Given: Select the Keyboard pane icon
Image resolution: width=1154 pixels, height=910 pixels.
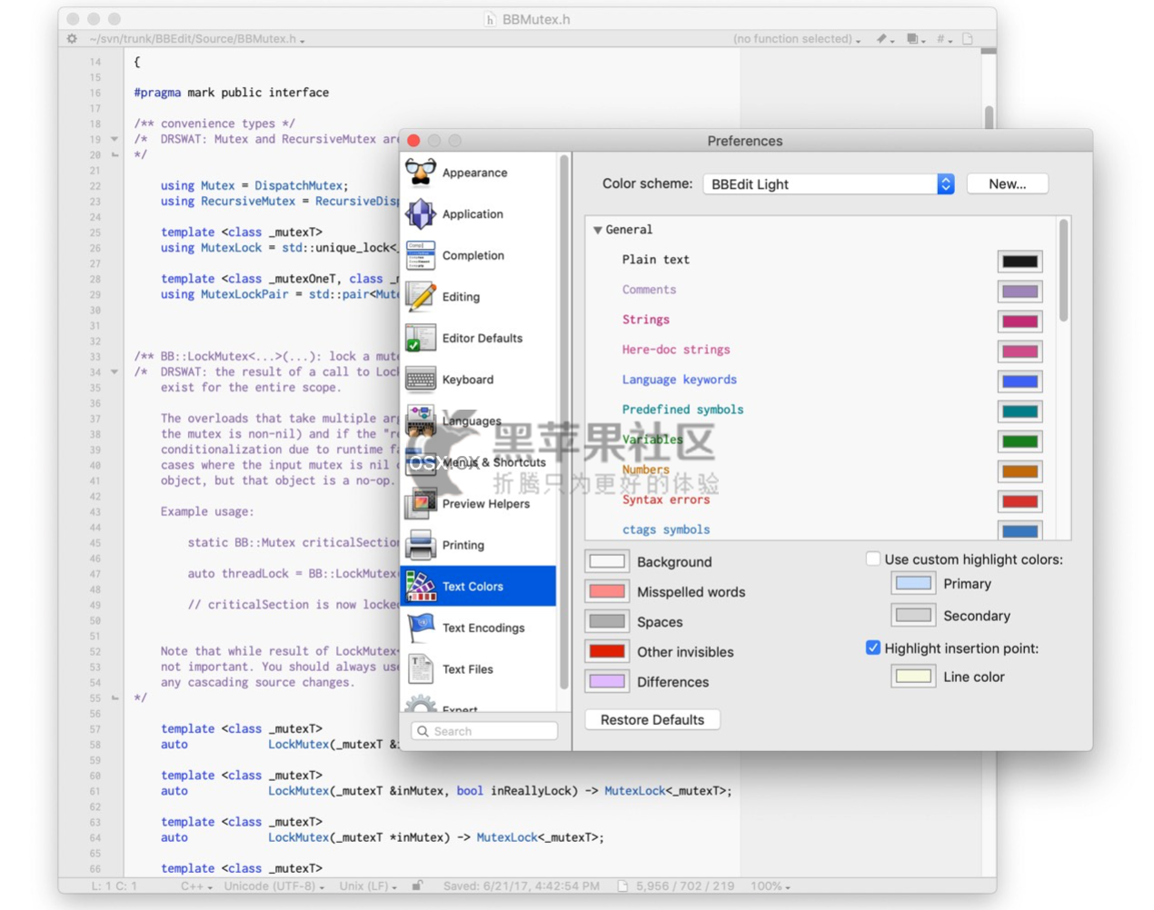Looking at the screenshot, I should (421, 380).
